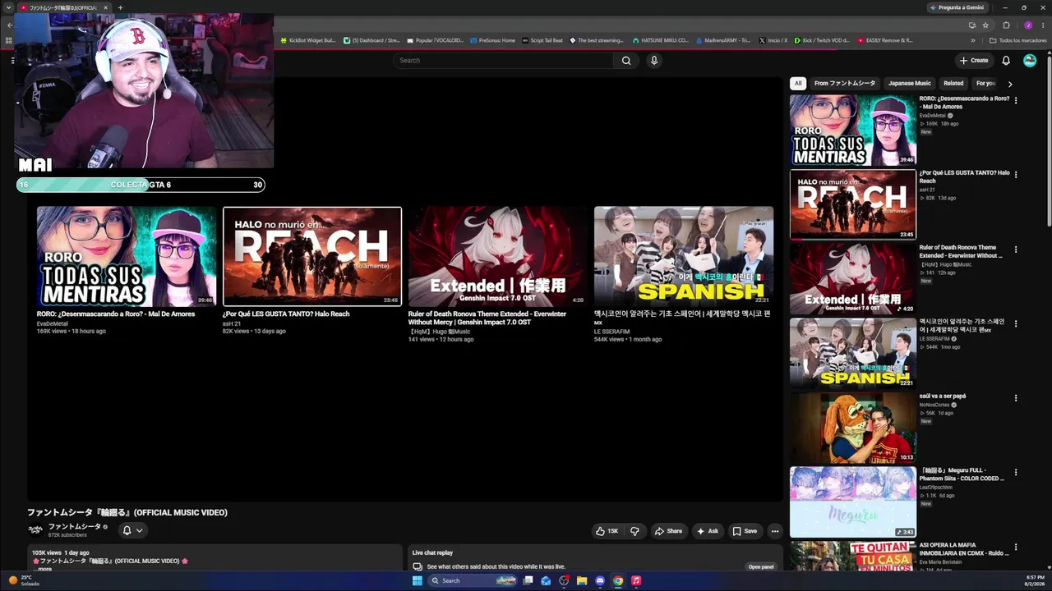1052x591 pixels.
Task: Open Halo Reach endscreen video thumbnail
Action: (x=312, y=257)
